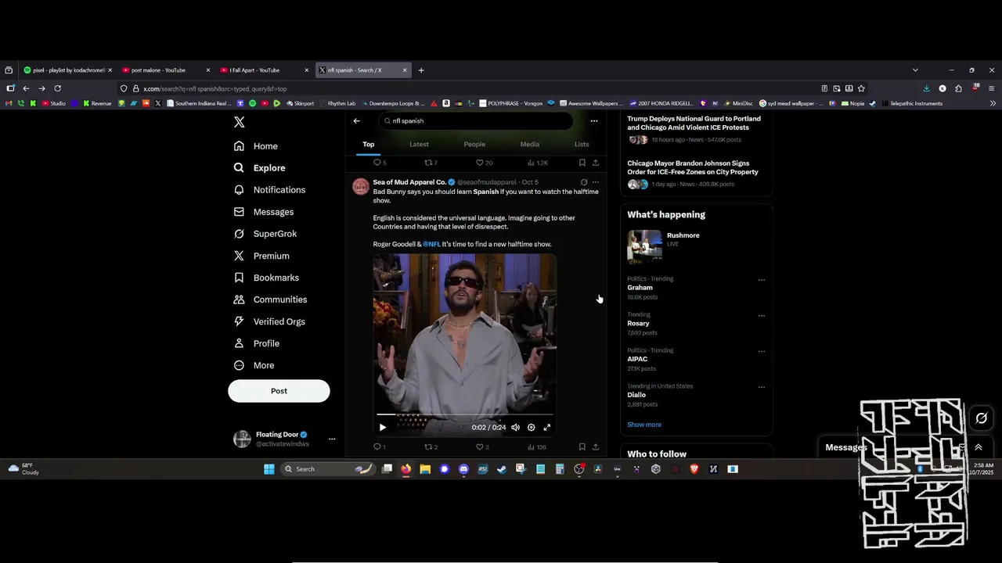The width and height of the screenshot is (1002, 563).
Task: Play the Bad Bunny video
Action: click(382, 428)
